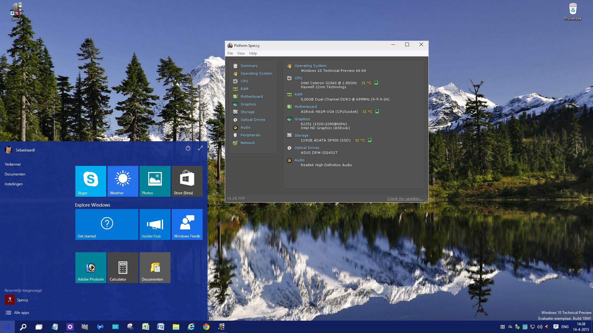The image size is (593, 333).
Task: Open the Prullenbak desktop icon
Action: (x=573, y=12)
